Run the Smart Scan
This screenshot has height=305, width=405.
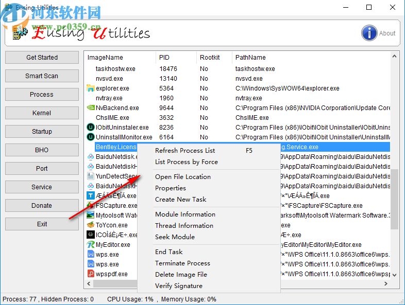coord(42,76)
